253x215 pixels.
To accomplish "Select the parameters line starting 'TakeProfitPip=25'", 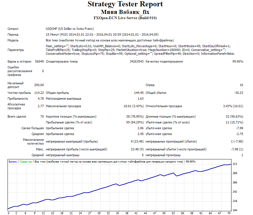I will pyautogui.click(x=136, y=50).
